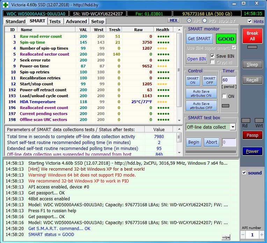
Task: Click the red Break All button
Action: [x=252, y=36]
